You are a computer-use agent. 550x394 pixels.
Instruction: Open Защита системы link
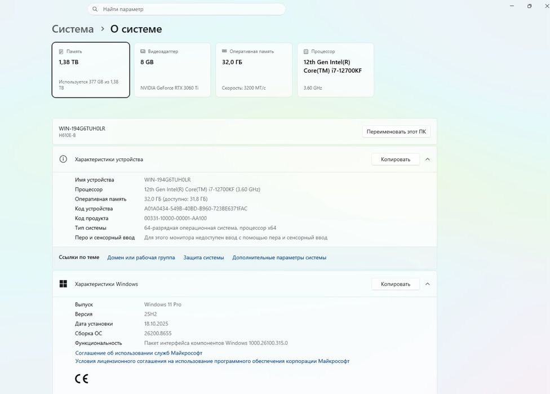[x=203, y=258]
